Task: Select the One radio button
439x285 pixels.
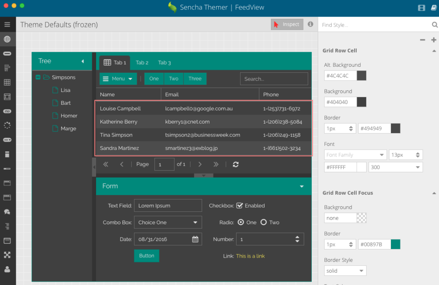Action: tap(241, 223)
